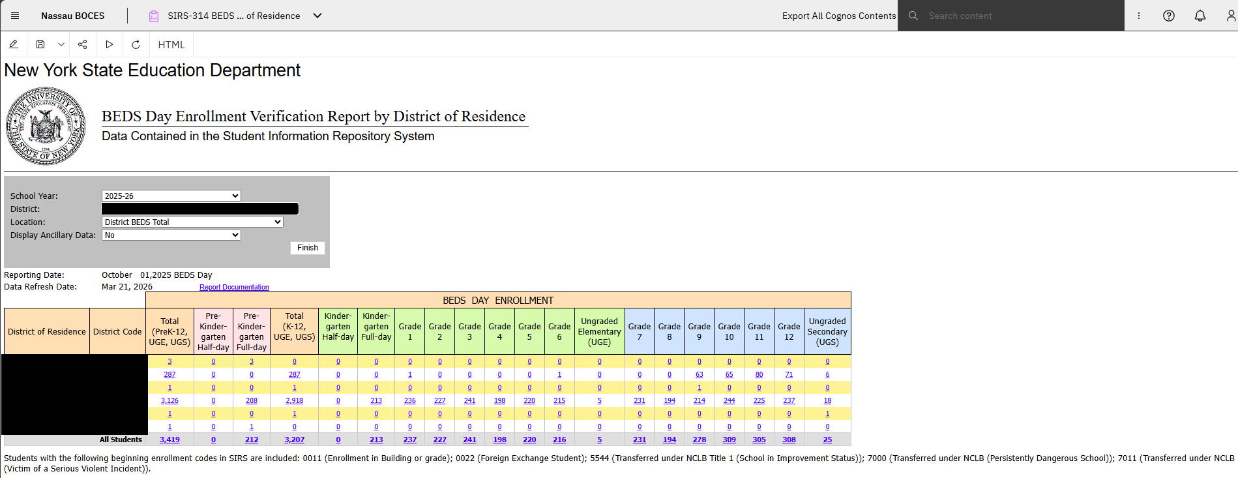1238x478 pixels.
Task: Click the pencil edit icon
Action: [x=13, y=44]
